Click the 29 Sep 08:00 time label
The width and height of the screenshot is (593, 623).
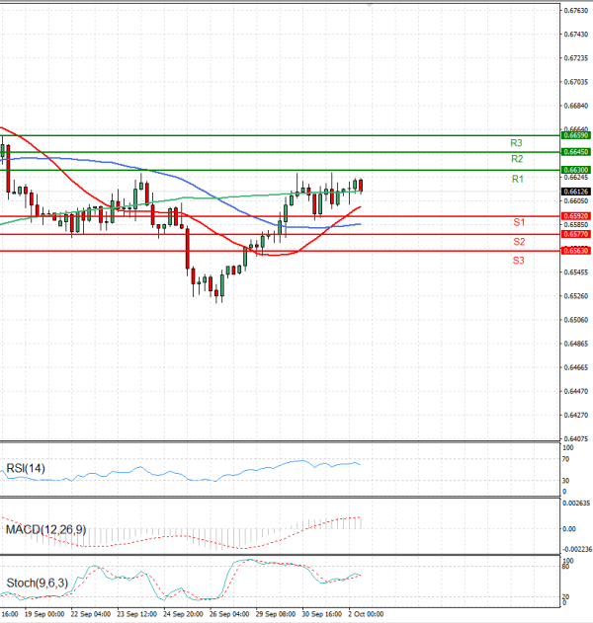pos(276,614)
